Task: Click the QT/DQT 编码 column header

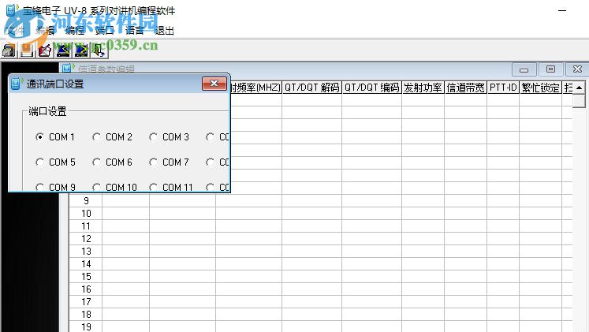Action: (371, 88)
